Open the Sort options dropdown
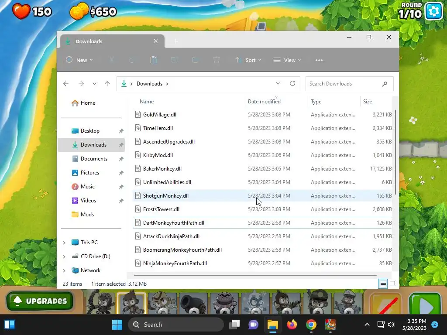 point(248,60)
